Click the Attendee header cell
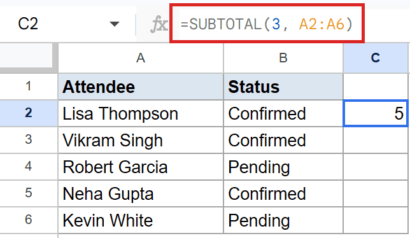The image size is (410, 238). click(141, 87)
